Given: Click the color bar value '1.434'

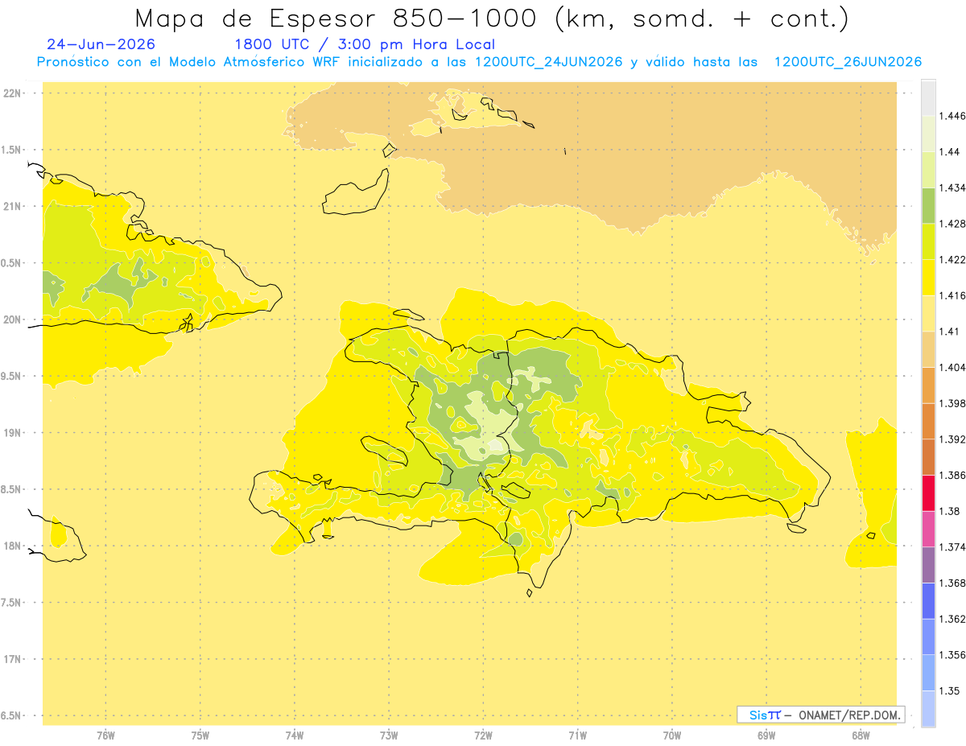Looking at the screenshot, I should [x=952, y=188].
